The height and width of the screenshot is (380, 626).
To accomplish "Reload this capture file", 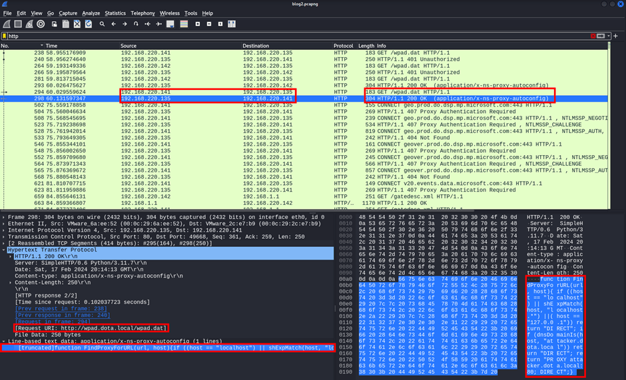I will click(x=88, y=24).
